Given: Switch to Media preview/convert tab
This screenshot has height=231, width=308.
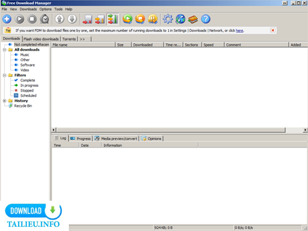Looking at the screenshot, I should (116, 139).
